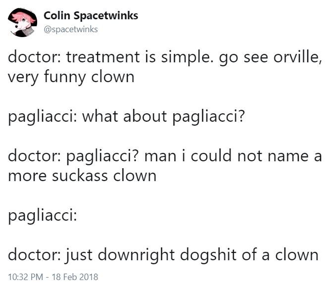
Task: Click the word 'suckass' in tweet
Action: pos(80,176)
